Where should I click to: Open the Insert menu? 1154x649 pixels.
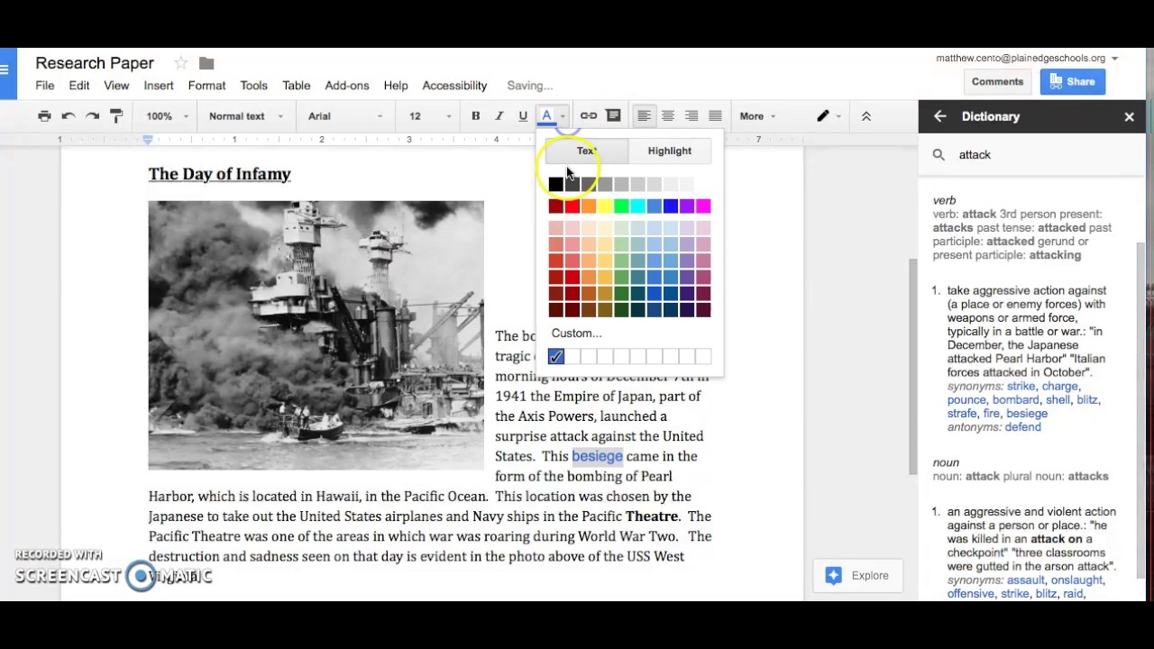[159, 86]
